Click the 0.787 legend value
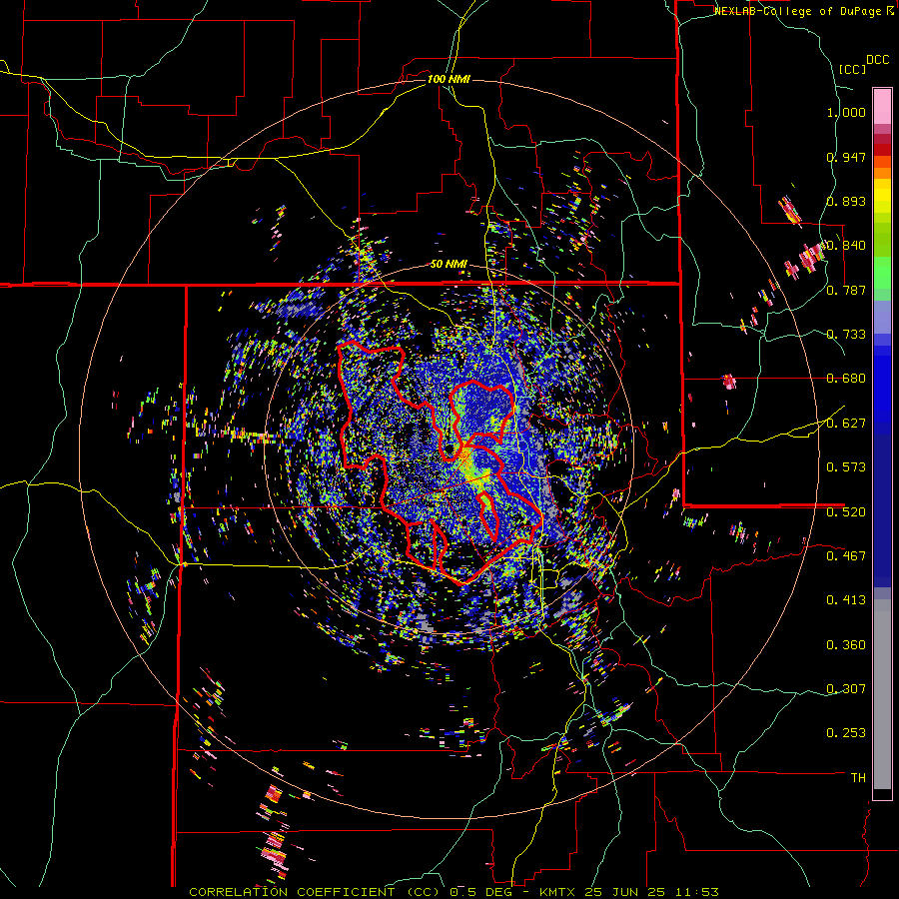 (846, 290)
